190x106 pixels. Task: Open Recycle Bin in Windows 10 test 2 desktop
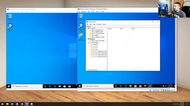point(81,17)
